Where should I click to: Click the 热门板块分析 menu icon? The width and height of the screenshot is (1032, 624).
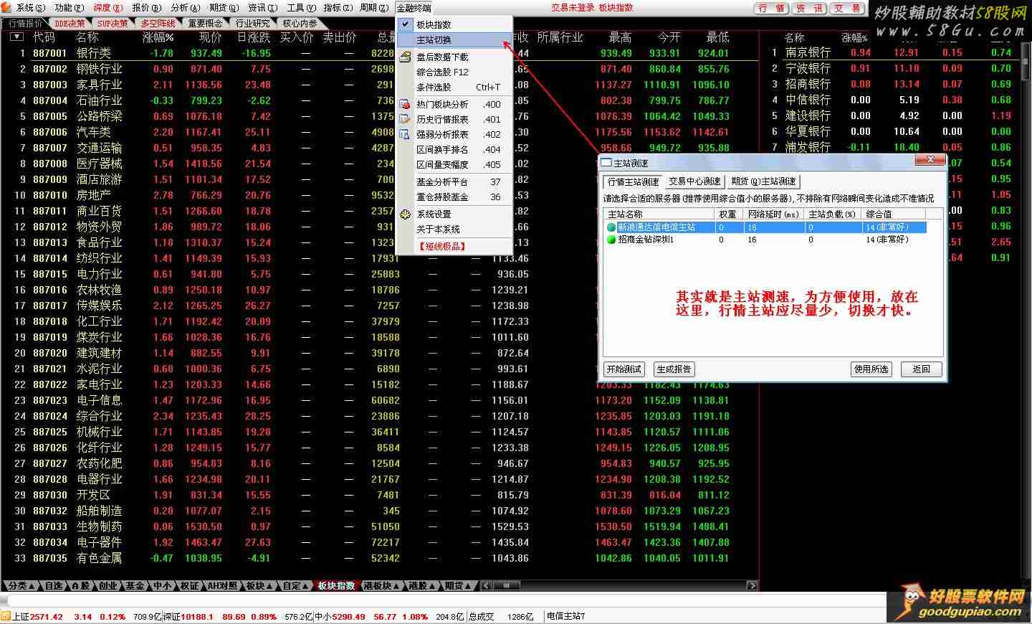point(405,104)
